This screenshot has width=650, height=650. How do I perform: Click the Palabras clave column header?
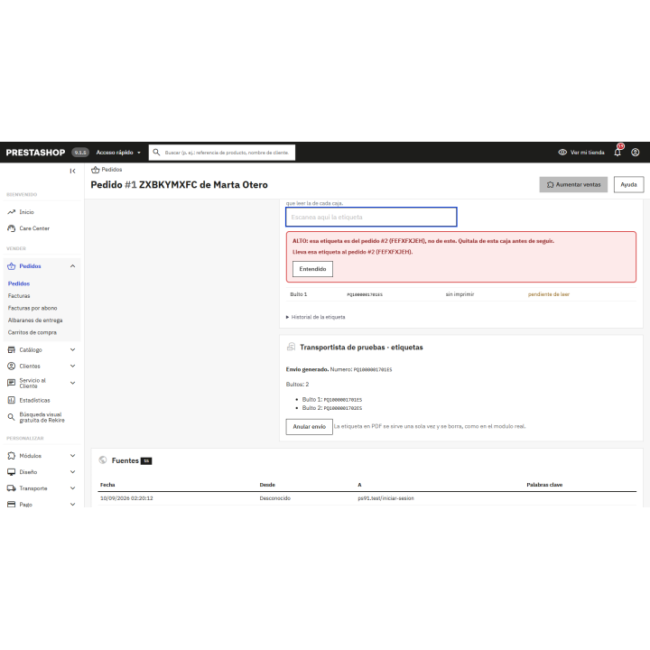[x=544, y=485]
